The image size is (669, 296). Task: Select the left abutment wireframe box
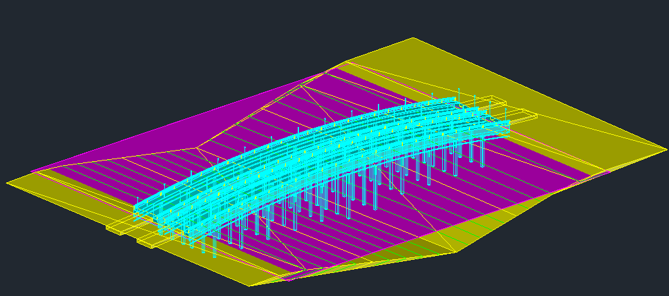tap(126, 228)
